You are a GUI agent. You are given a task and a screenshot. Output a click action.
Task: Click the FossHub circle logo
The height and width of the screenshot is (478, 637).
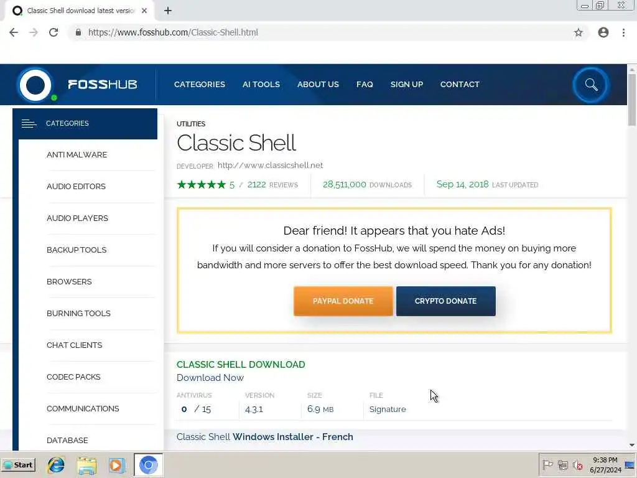pos(35,85)
